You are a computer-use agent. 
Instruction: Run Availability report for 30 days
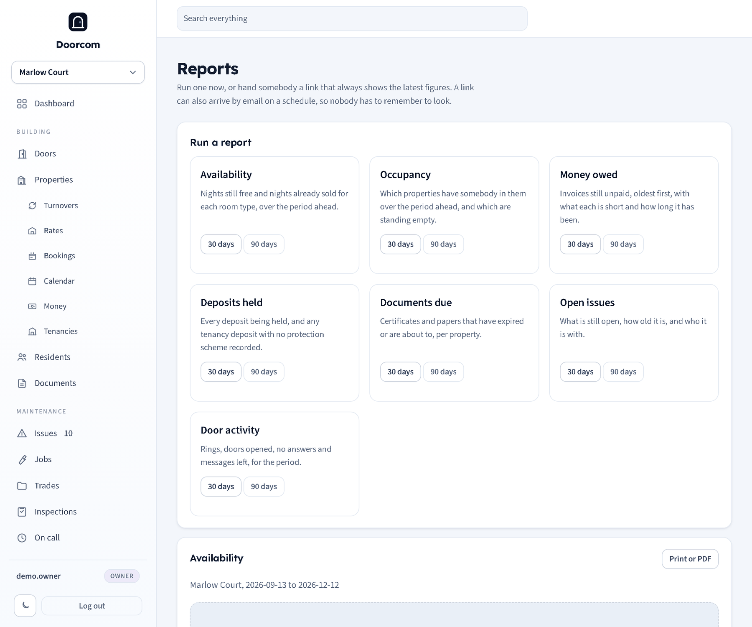point(221,244)
